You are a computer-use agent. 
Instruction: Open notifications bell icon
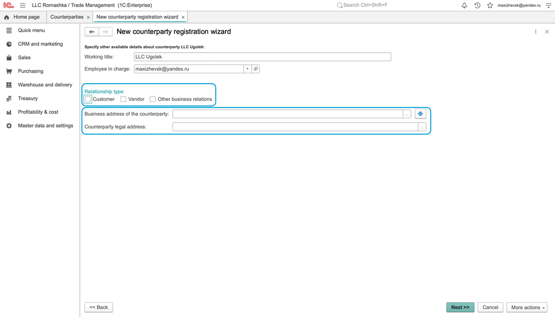(x=464, y=5)
